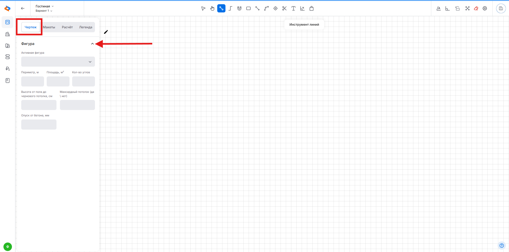This screenshot has height=252, width=509.
Task: Select the text tool
Action: [293, 8]
